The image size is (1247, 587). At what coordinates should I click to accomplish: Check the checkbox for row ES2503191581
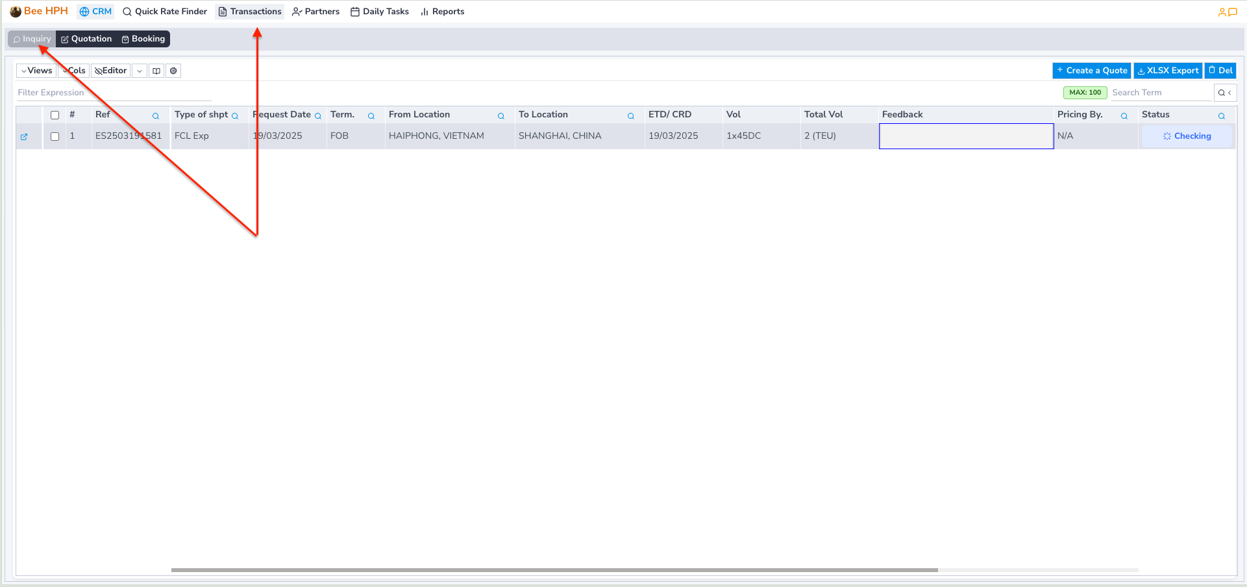[55, 136]
